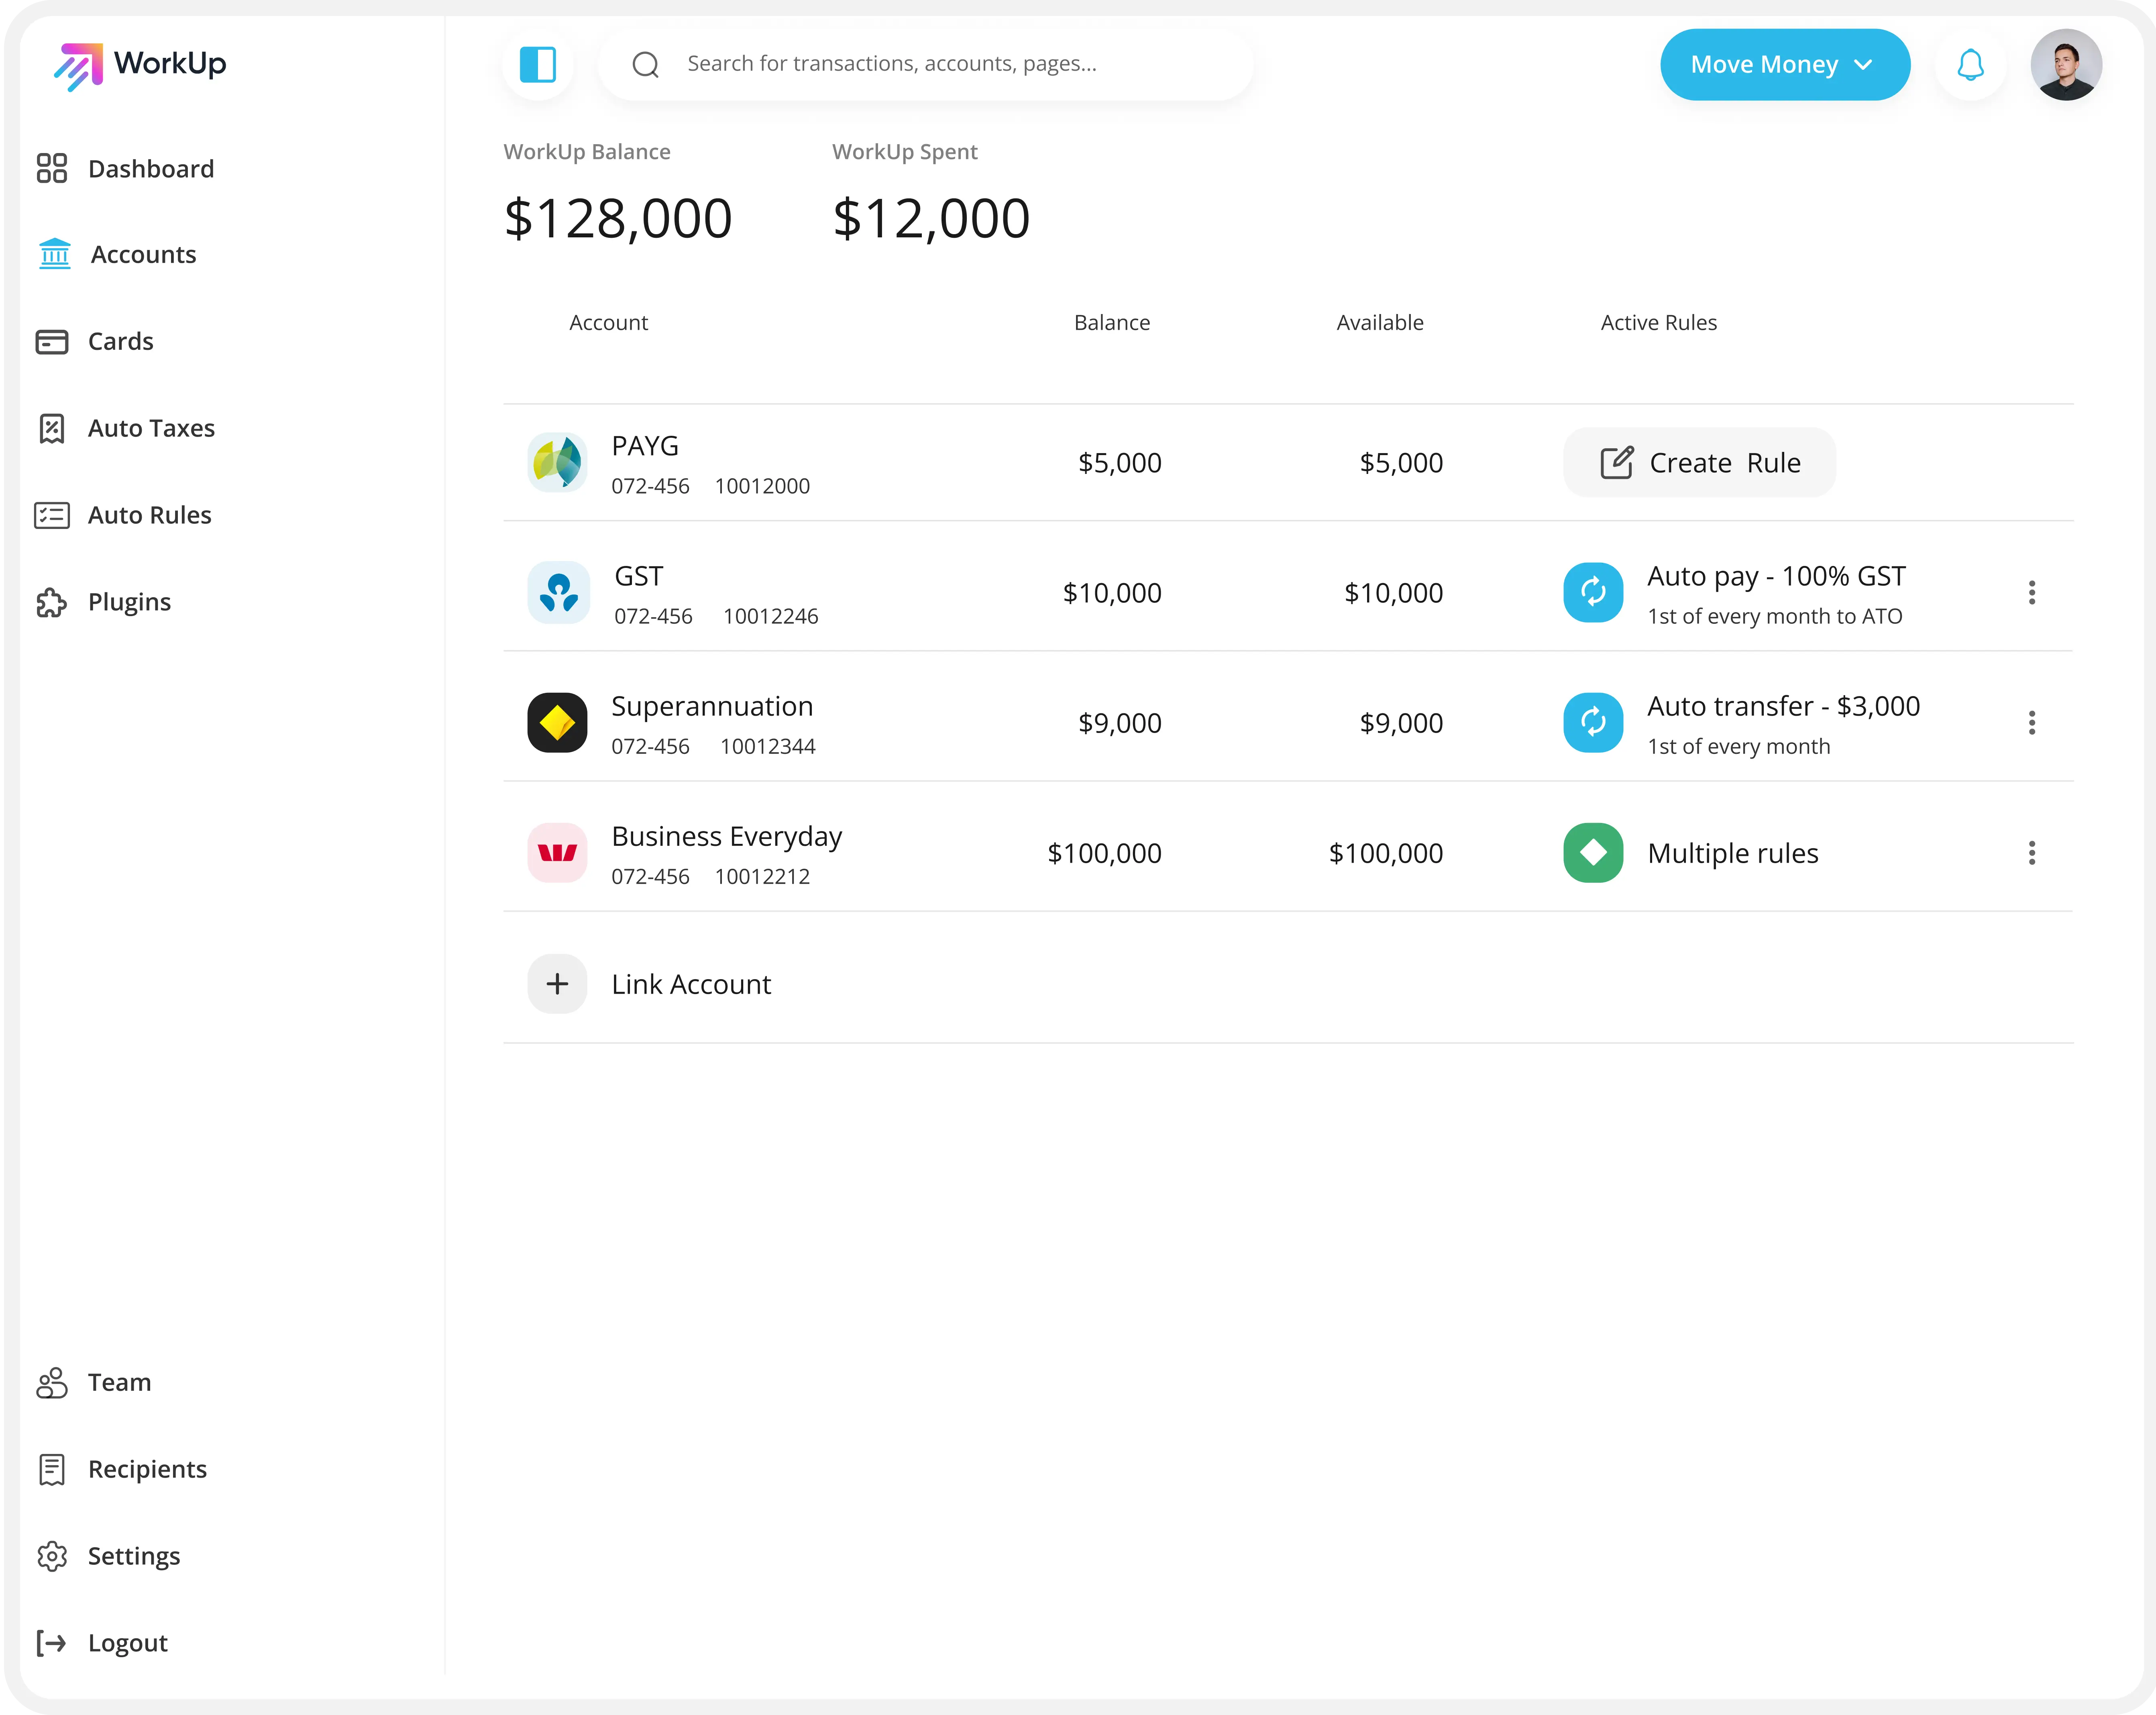Open Accounts in sidebar

point(144,254)
